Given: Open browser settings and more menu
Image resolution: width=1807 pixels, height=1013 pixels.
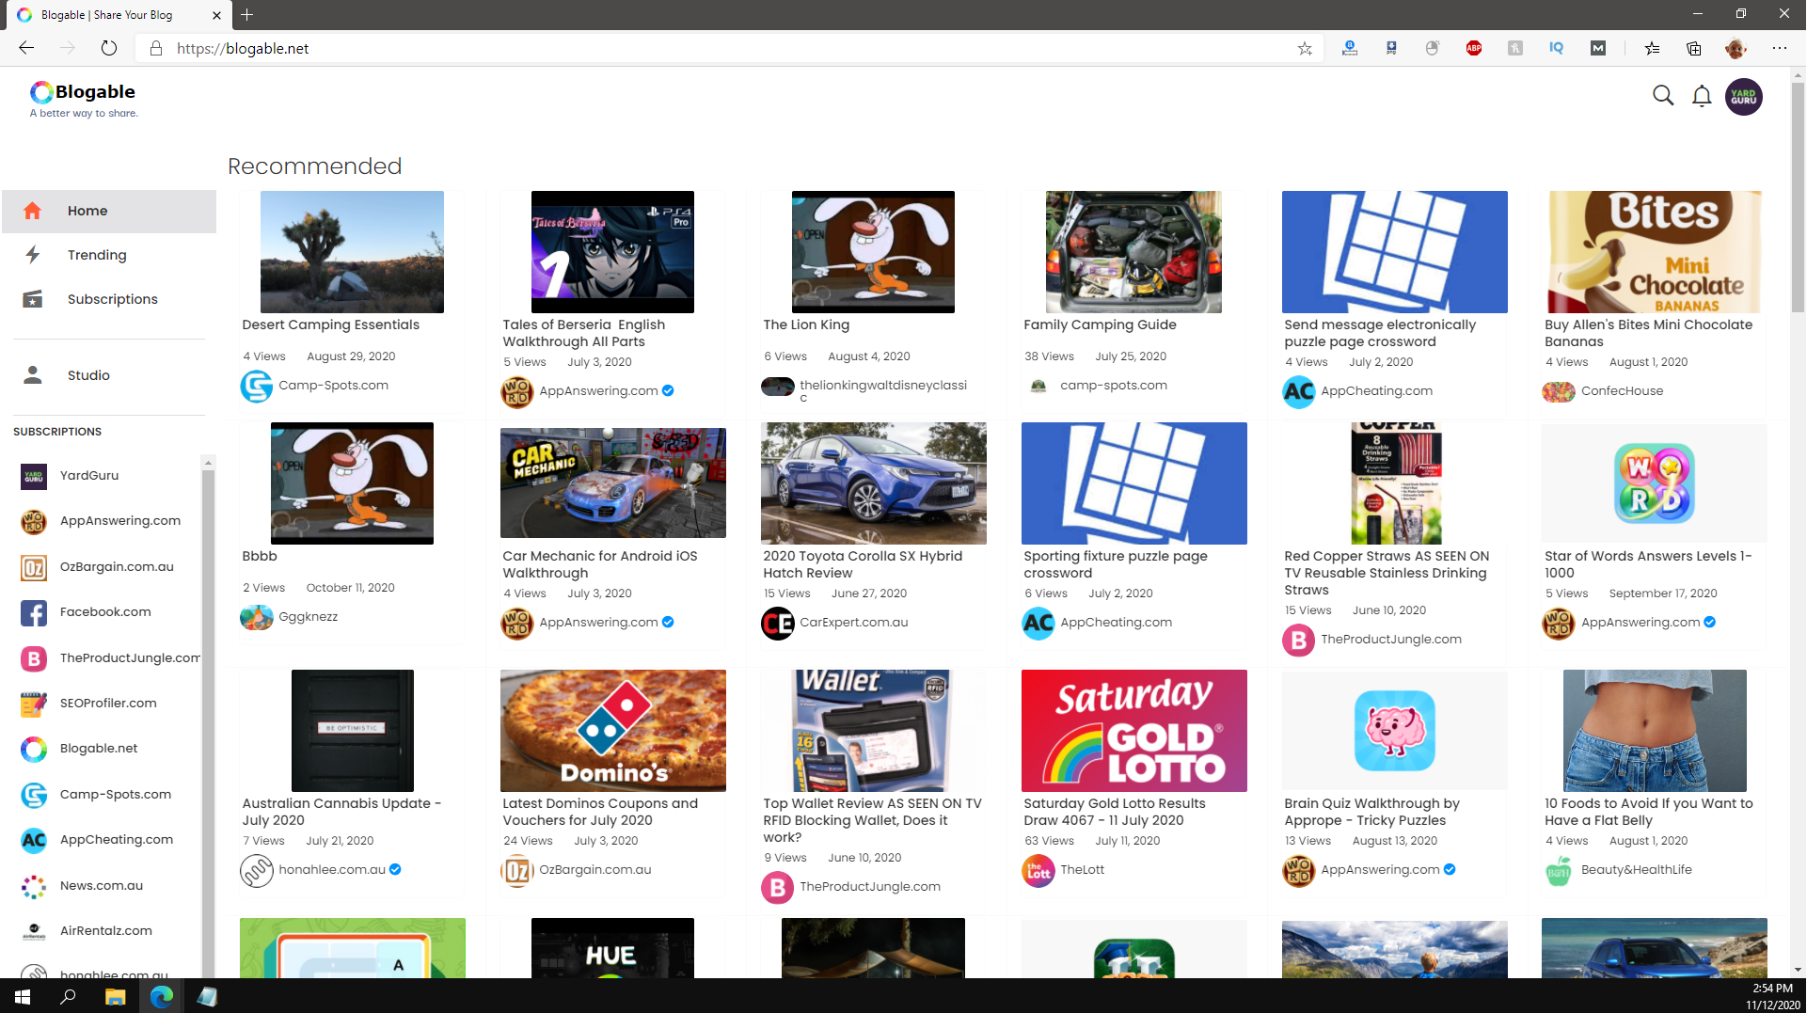Looking at the screenshot, I should click(1780, 48).
